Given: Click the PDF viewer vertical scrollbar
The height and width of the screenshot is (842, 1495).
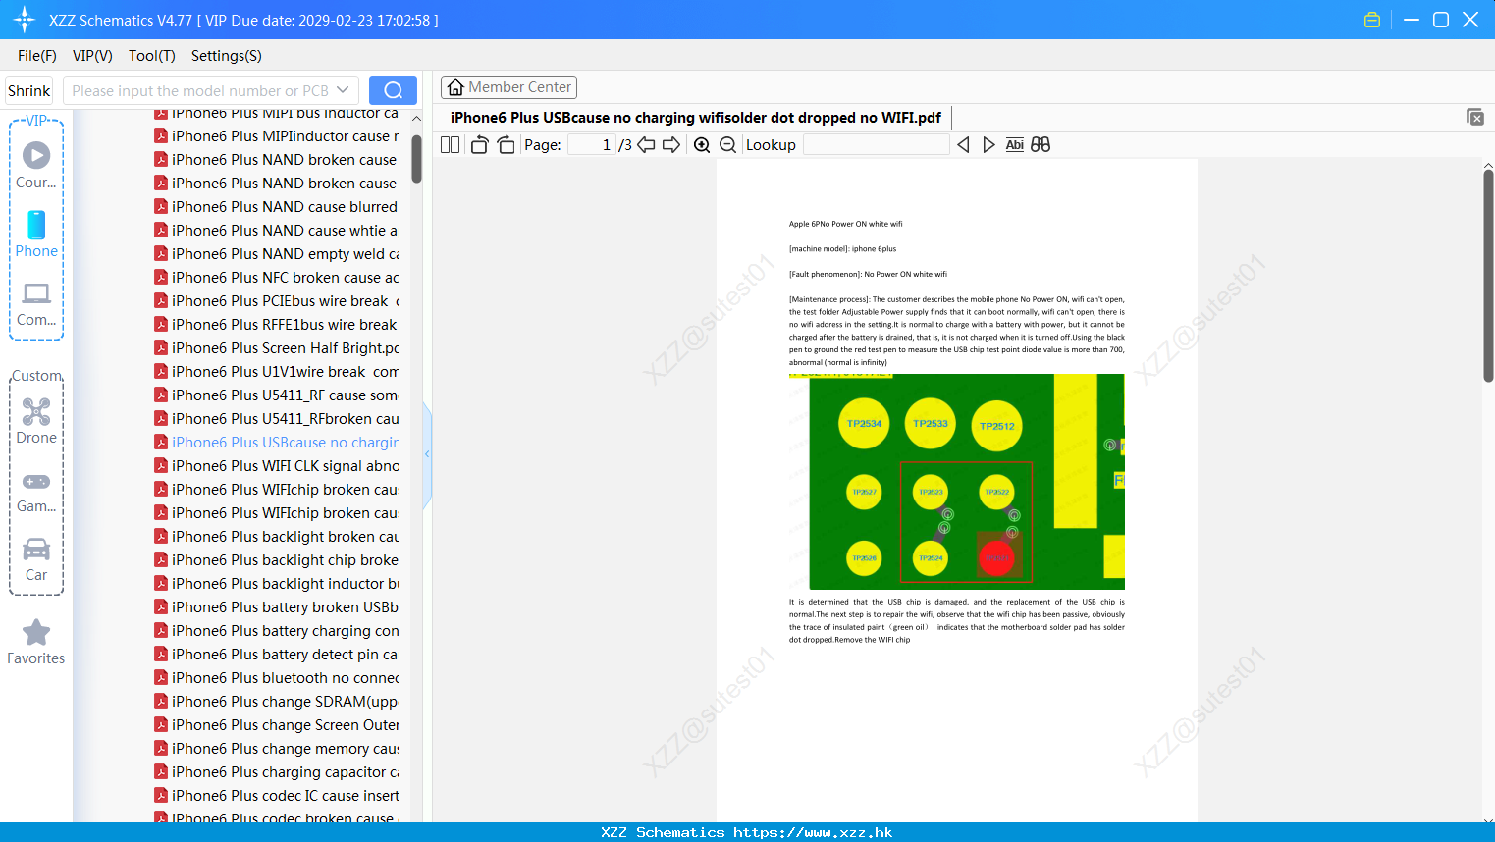Looking at the screenshot, I should pyautogui.click(x=1488, y=275).
